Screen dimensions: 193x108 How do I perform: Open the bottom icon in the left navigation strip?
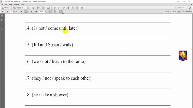click(x=2, y=29)
